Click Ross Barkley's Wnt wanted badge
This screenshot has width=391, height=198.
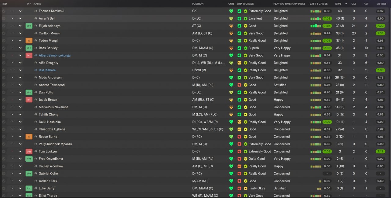29,48
